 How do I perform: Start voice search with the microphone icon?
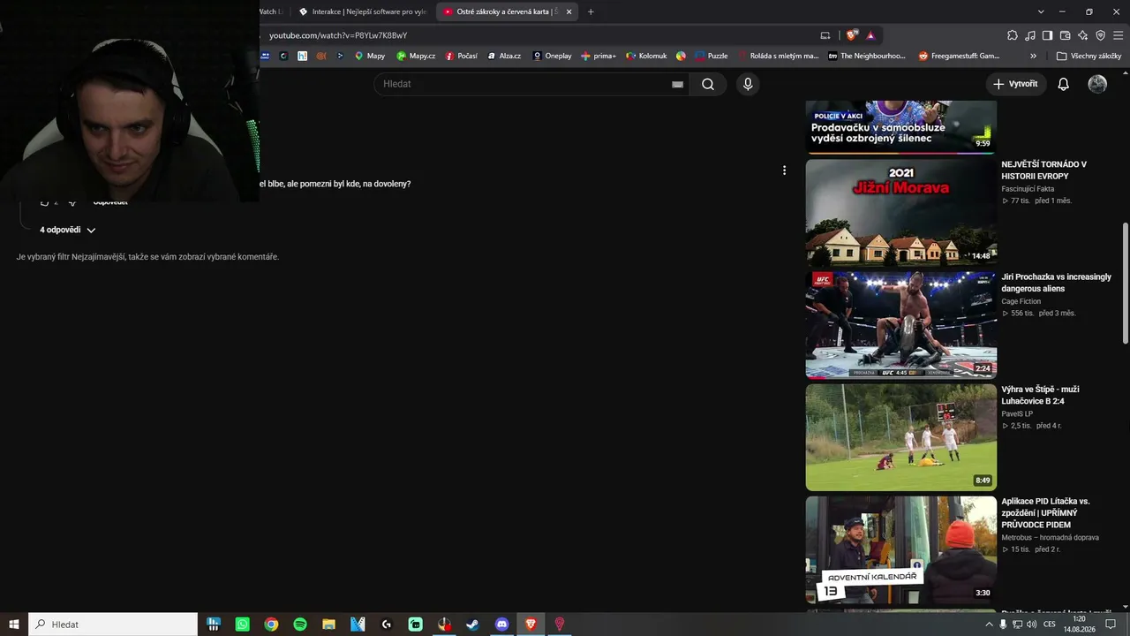click(x=748, y=84)
